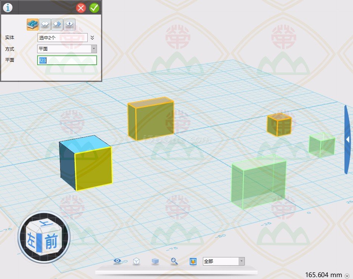
Task: Click the 前 face on the view cube
Action: [51, 242]
